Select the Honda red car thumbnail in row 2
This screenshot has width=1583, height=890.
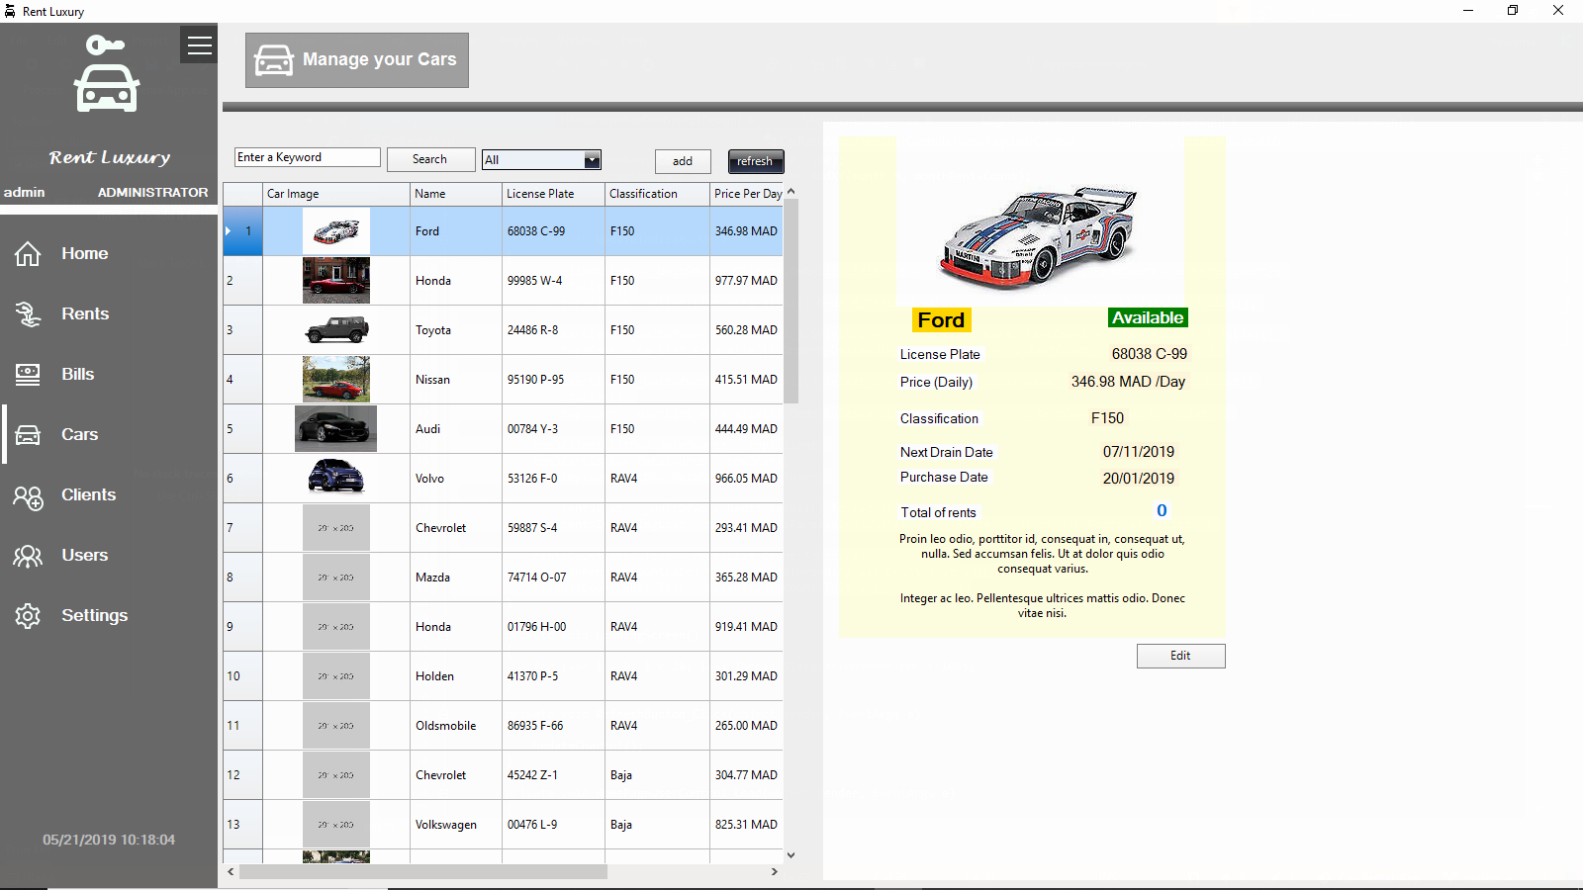coord(336,281)
